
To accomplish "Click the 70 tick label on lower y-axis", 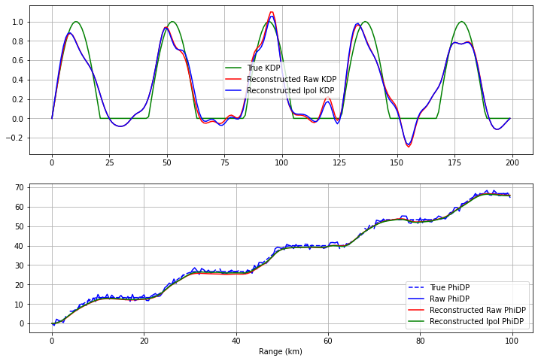I will pyautogui.click(x=20, y=187).
